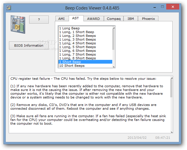Image resolution: width=187 pixels, height=150 pixels.
Task: Pick '1 Long, 7 Short Beeps'
Action: [x=85, y=54]
